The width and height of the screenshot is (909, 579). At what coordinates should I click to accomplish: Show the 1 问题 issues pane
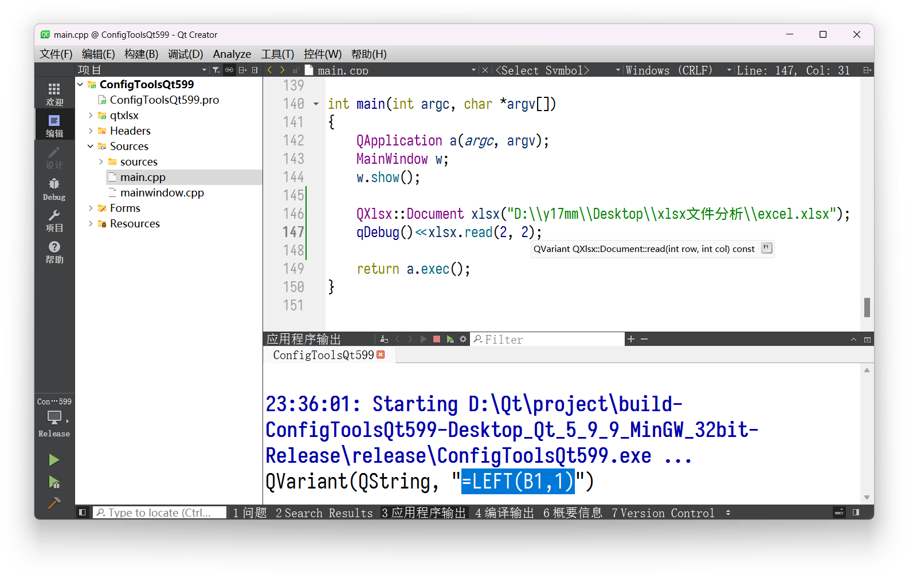coord(250,513)
